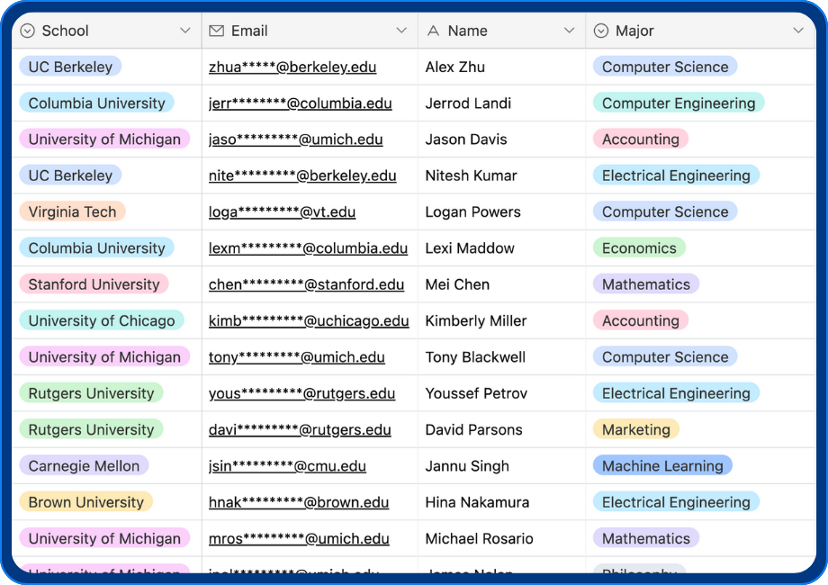Click Accounting tag in Kimberly Miller's row
This screenshot has width=828, height=585.
(641, 320)
